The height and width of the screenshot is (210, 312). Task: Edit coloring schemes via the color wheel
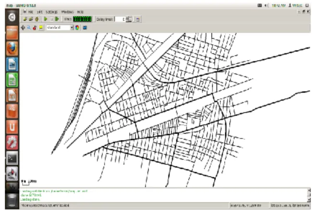pyautogui.click(x=77, y=27)
